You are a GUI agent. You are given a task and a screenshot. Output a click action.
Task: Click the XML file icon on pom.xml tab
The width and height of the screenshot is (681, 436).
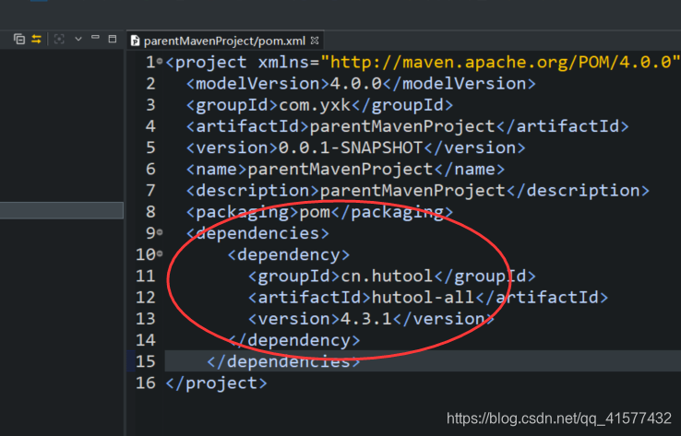(135, 41)
